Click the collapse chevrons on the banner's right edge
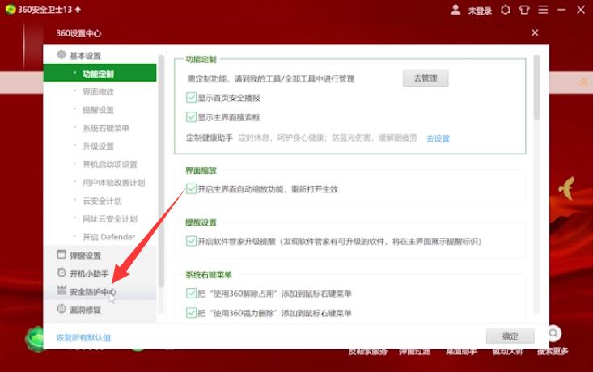This screenshot has height=372, width=593. click(x=583, y=82)
